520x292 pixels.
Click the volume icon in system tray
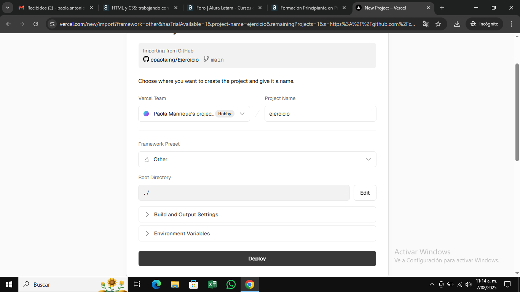coord(468,284)
